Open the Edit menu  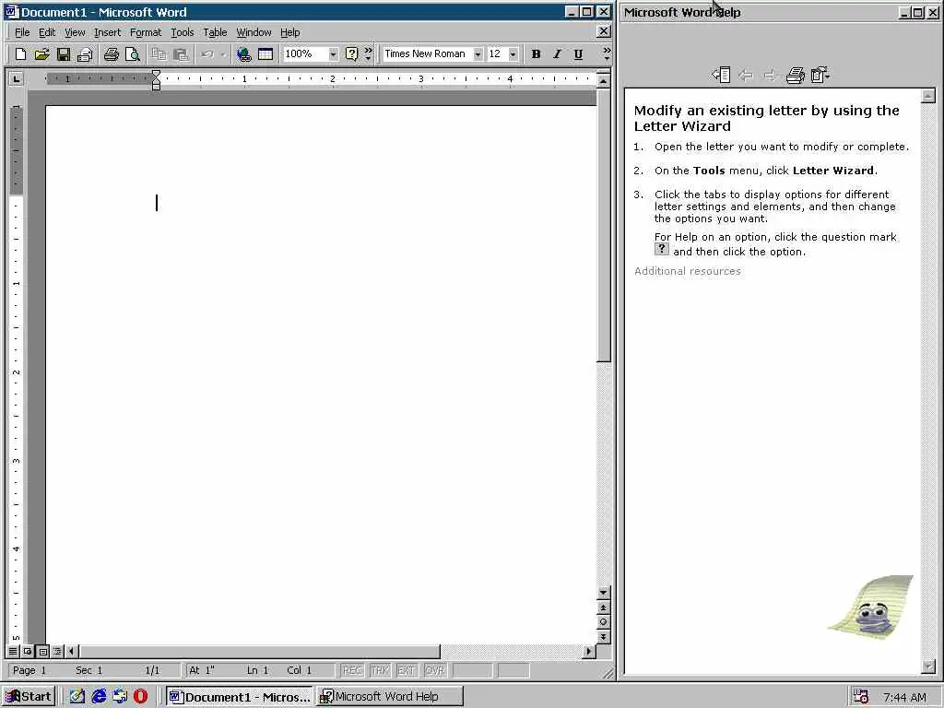coord(47,32)
